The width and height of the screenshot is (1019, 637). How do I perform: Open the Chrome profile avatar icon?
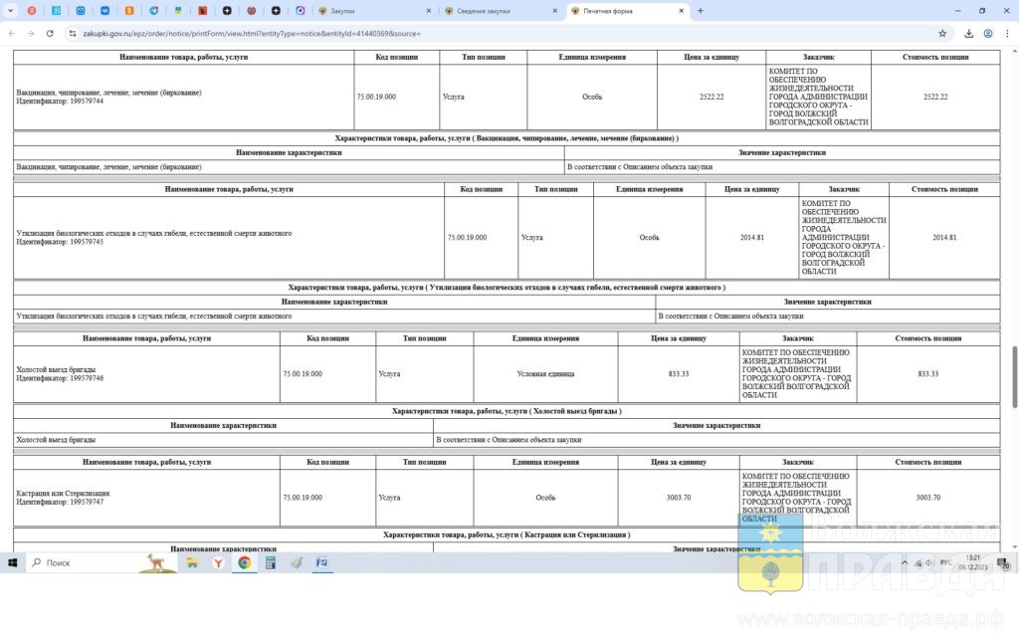(x=988, y=33)
